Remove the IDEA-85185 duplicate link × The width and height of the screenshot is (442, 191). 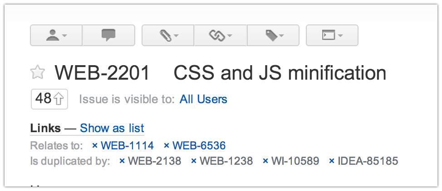[x=332, y=162]
